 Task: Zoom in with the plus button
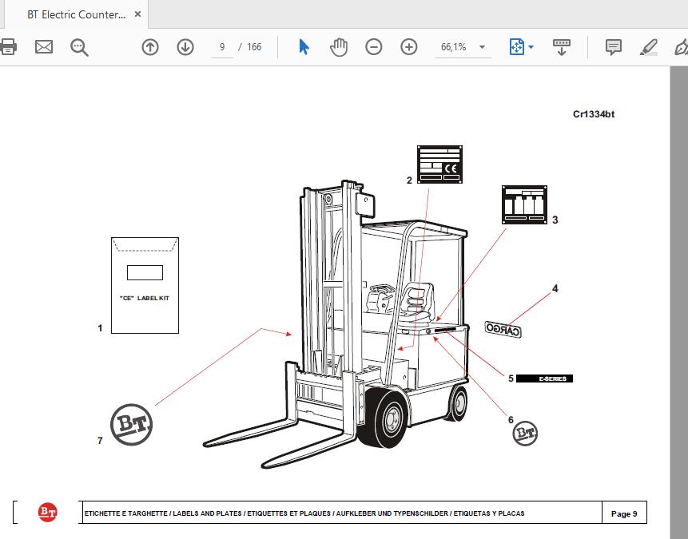point(409,47)
